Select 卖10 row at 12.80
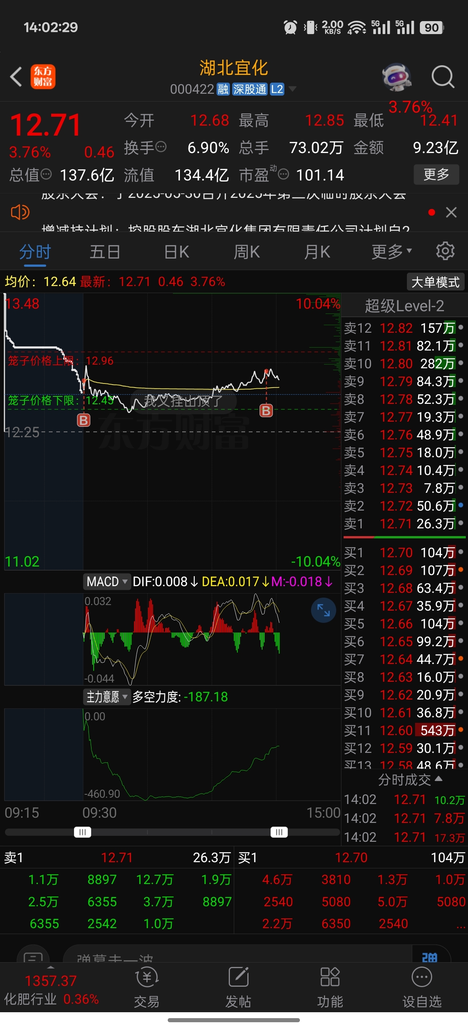Viewport: 468px width, 1030px height. point(404,363)
